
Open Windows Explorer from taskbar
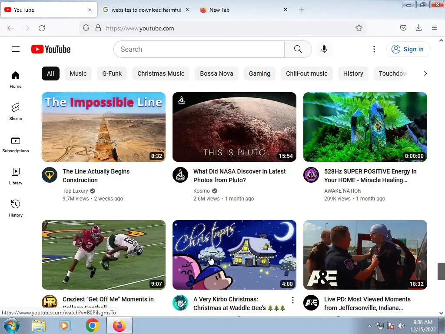click(x=39, y=326)
